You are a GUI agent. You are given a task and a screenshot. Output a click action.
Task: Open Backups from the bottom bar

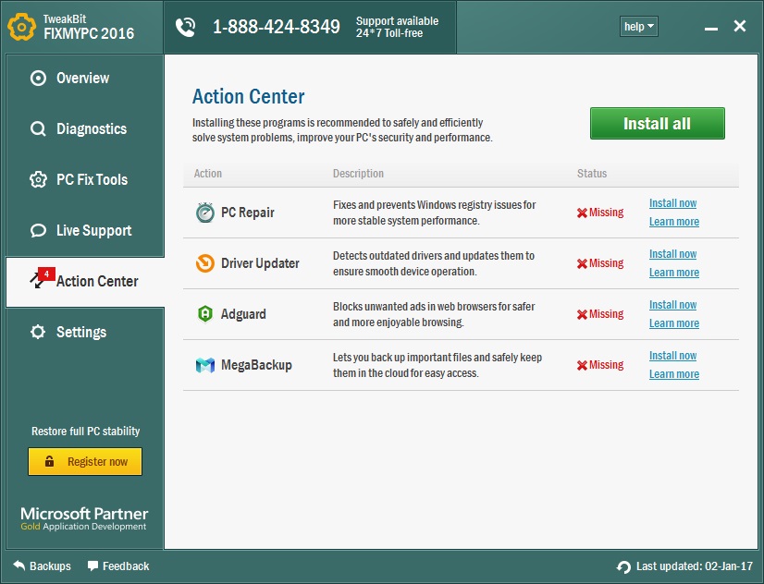tap(42, 566)
